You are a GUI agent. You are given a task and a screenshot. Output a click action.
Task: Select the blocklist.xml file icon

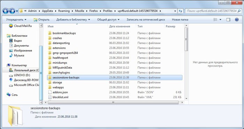[50, 97]
